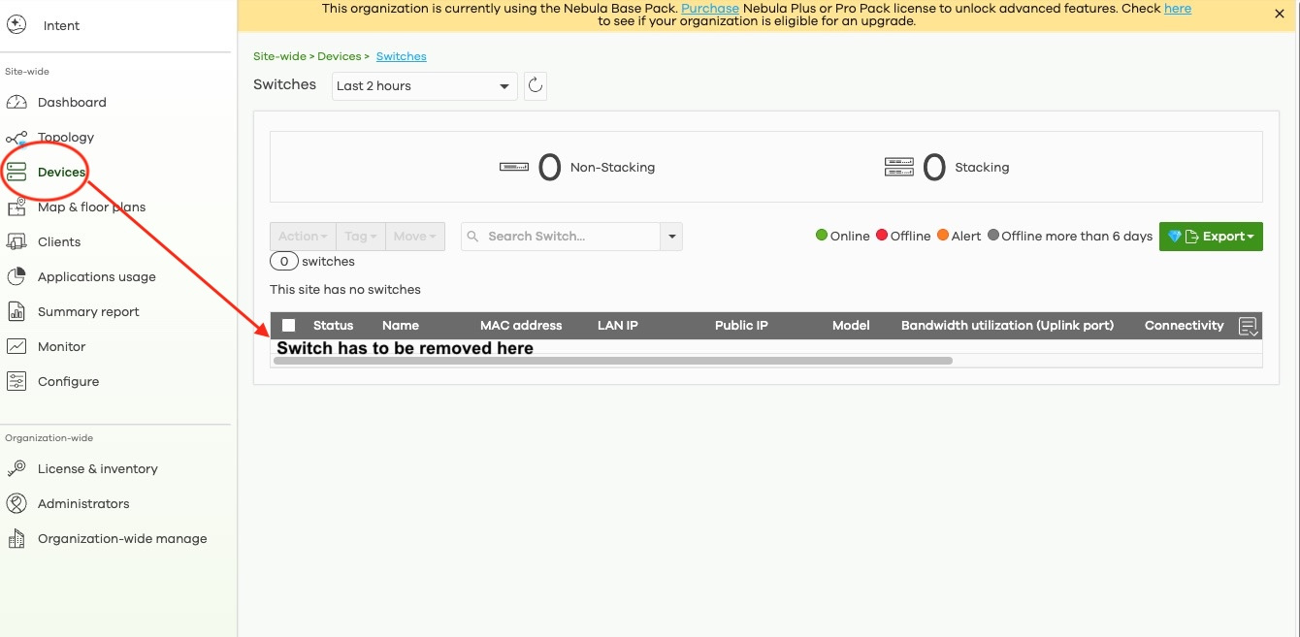Refresh the switches list

coord(536,85)
